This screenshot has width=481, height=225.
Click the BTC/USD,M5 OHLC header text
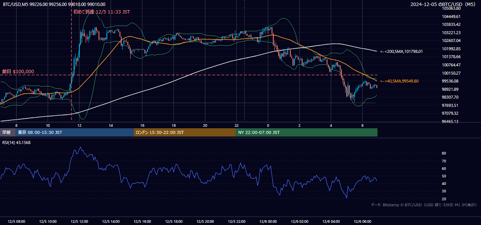coord(54,4)
